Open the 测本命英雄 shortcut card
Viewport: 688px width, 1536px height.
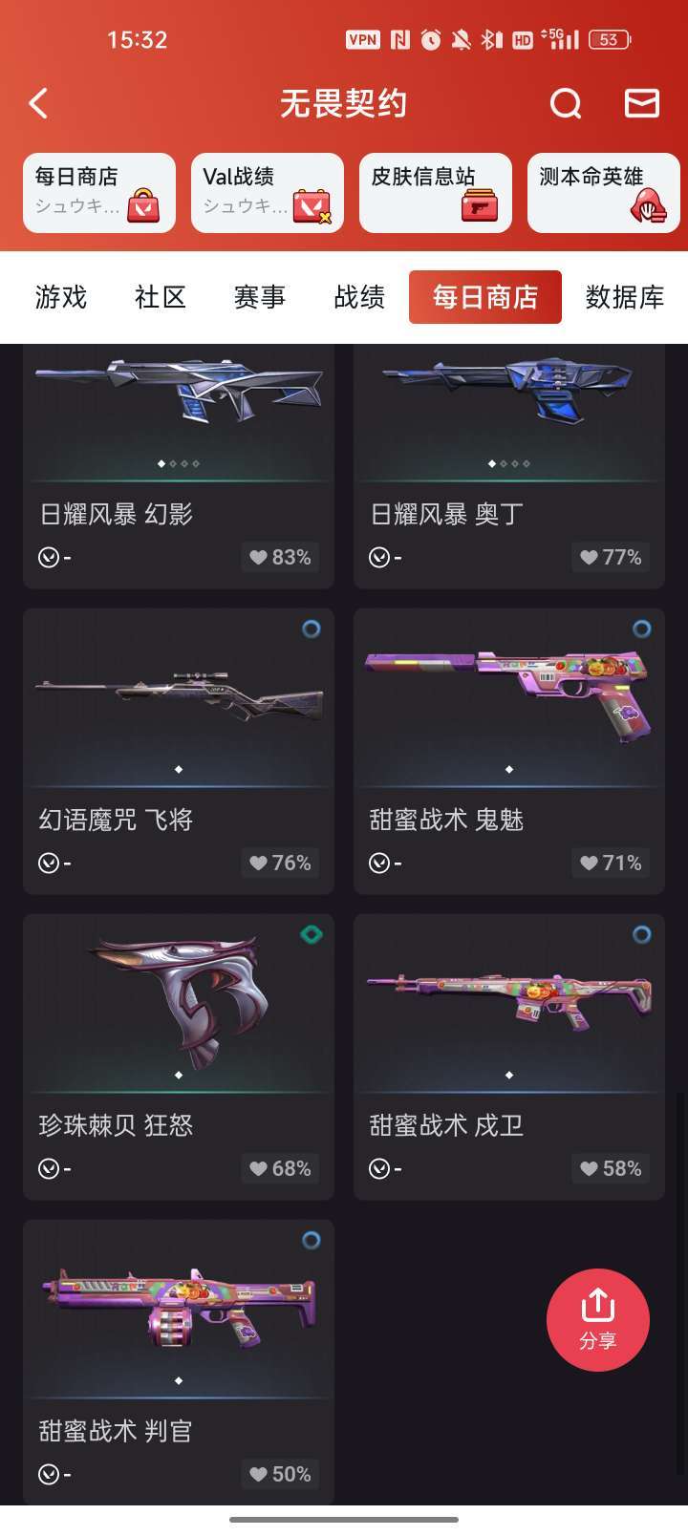point(604,193)
